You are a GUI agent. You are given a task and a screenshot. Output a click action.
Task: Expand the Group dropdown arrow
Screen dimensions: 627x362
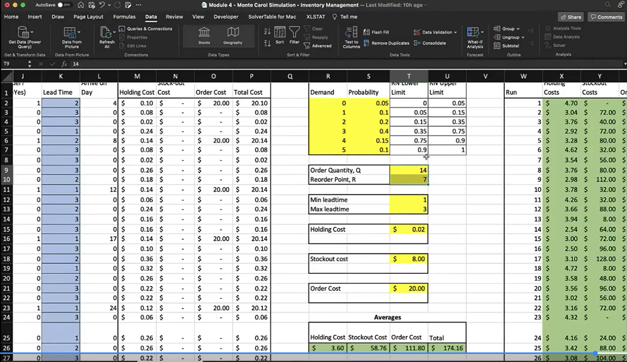pyautogui.click(x=518, y=29)
